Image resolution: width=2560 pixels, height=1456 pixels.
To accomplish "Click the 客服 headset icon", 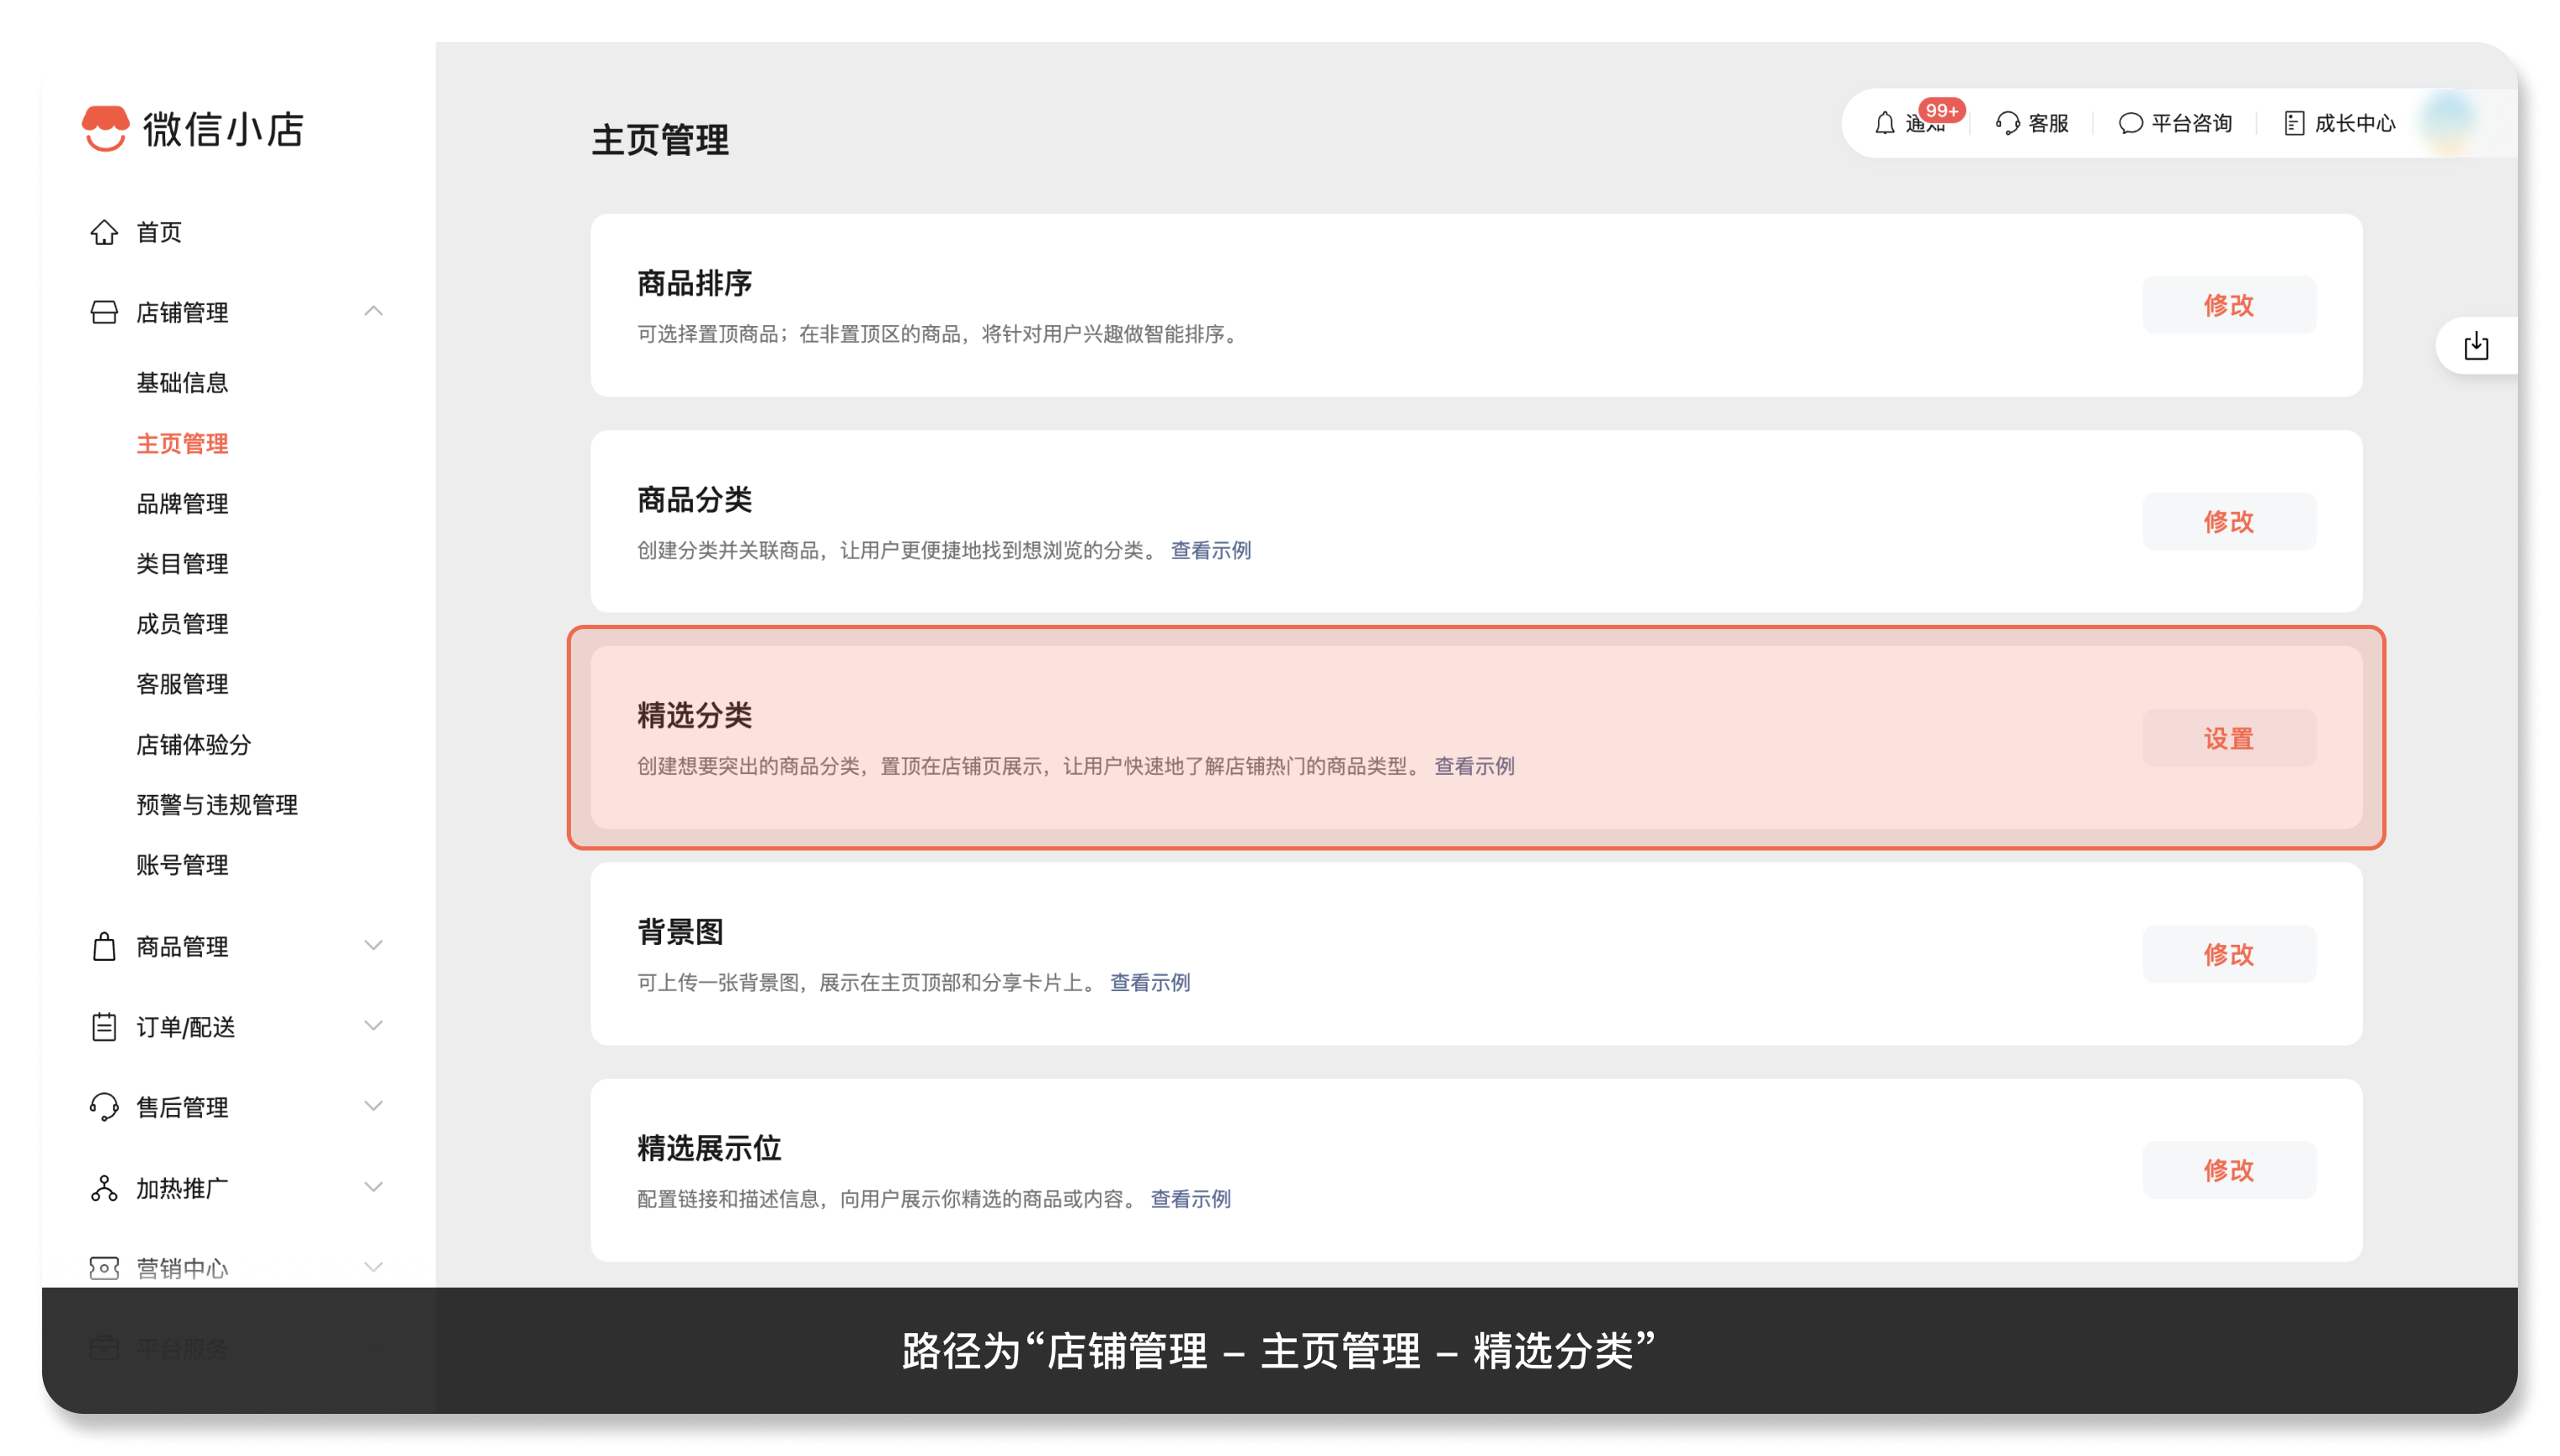I will coord(2007,123).
